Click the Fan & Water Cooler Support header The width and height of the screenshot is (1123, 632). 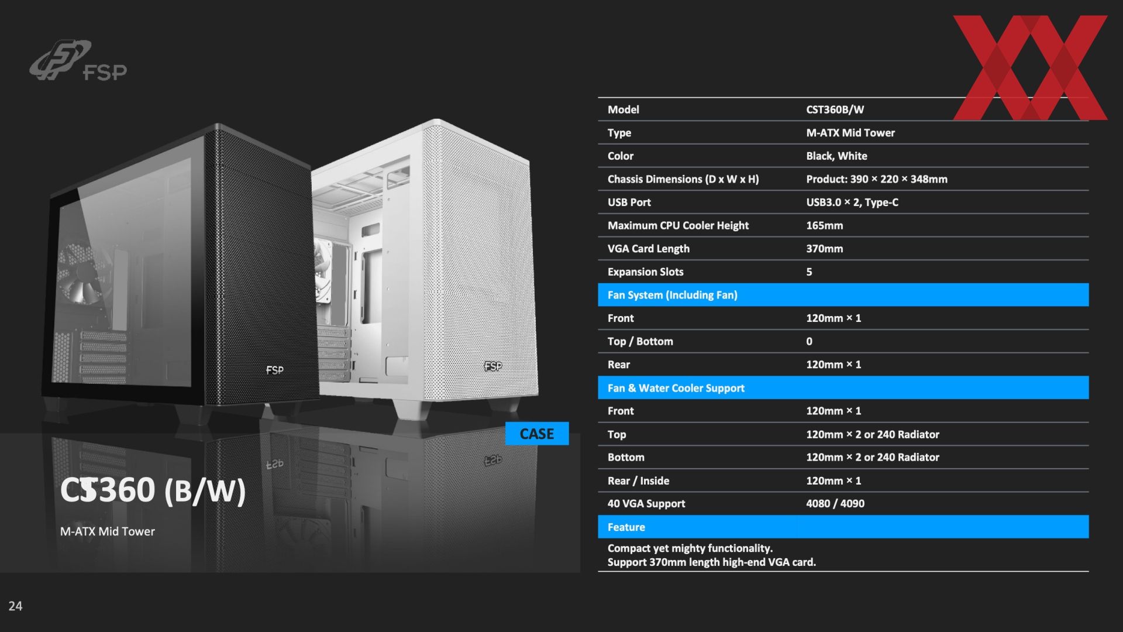843,387
